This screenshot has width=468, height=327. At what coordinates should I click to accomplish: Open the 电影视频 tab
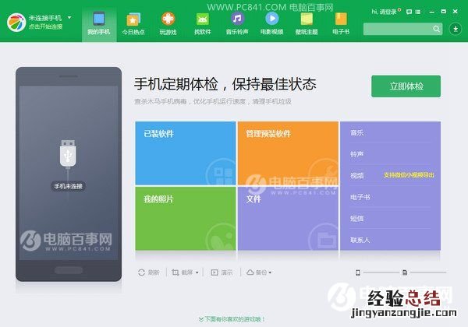point(272,24)
